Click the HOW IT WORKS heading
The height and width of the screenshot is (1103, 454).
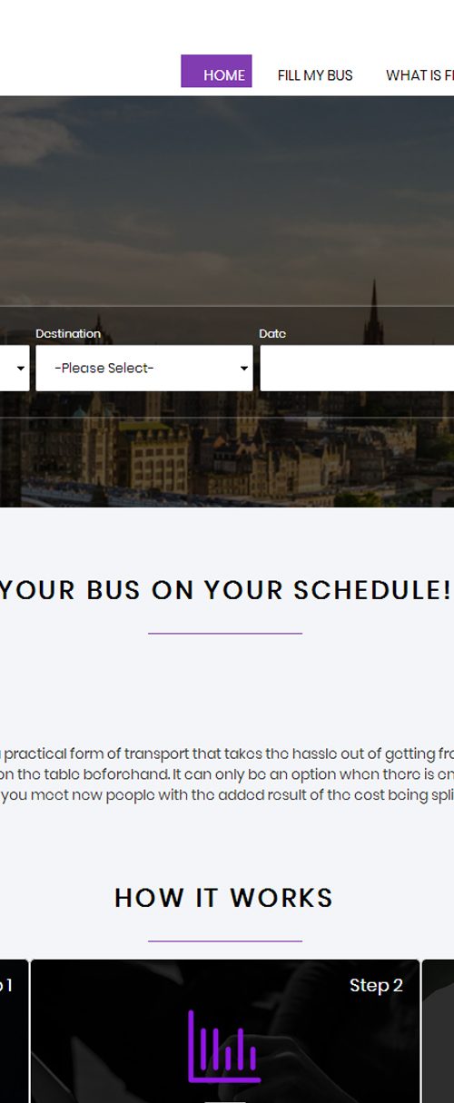click(x=224, y=898)
